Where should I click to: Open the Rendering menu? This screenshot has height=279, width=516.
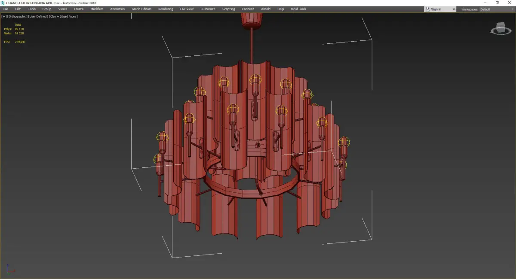click(166, 9)
